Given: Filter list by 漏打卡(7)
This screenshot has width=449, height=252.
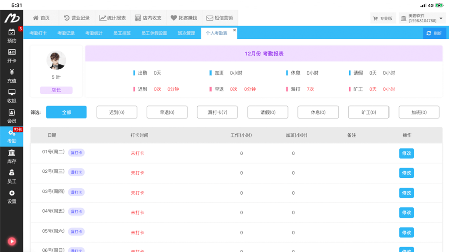Looking at the screenshot, I should (217, 112).
